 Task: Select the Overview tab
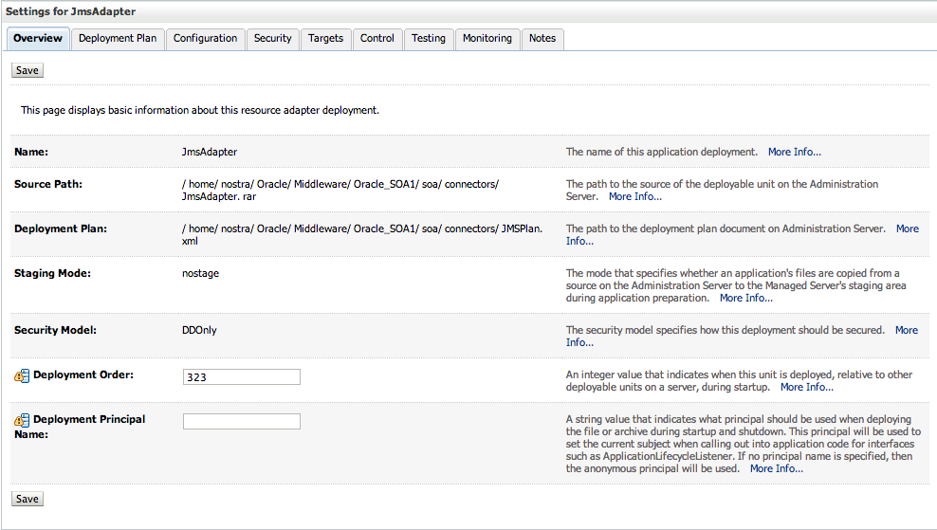coord(38,39)
